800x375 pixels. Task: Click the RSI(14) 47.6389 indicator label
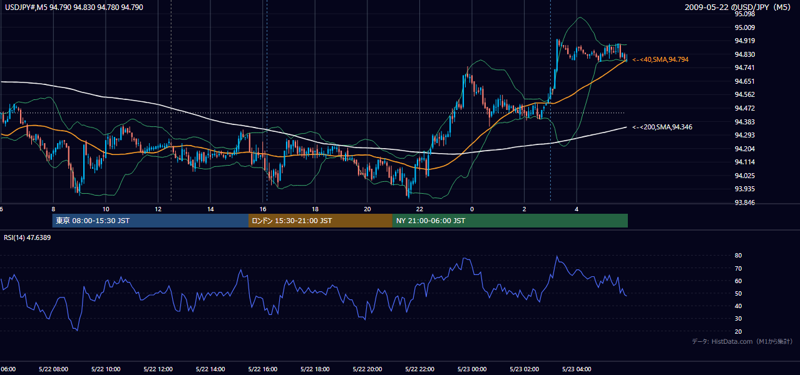pos(28,237)
